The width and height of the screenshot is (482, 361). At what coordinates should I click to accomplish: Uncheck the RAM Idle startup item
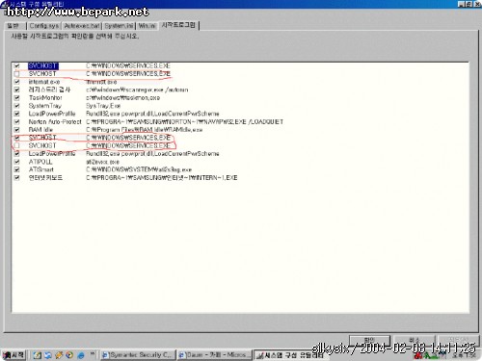coord(16,130)
